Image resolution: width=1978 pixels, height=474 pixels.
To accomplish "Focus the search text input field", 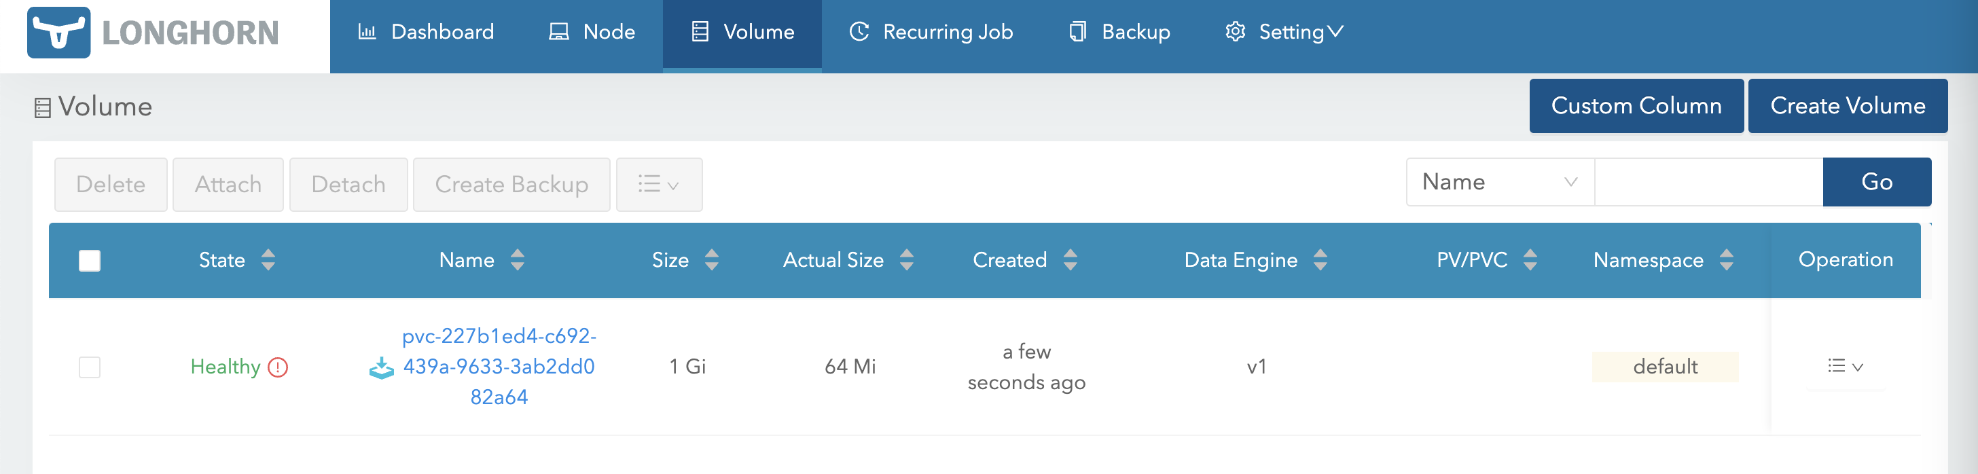I will click(1708, 182).
